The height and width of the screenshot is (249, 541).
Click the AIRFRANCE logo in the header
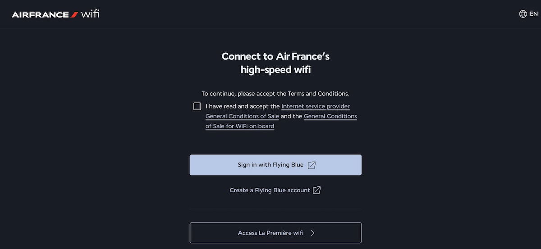point(40,14)
